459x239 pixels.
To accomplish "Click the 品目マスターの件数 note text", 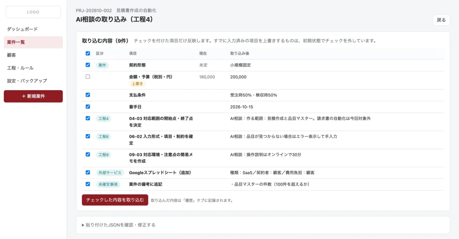I will (270, 185).
